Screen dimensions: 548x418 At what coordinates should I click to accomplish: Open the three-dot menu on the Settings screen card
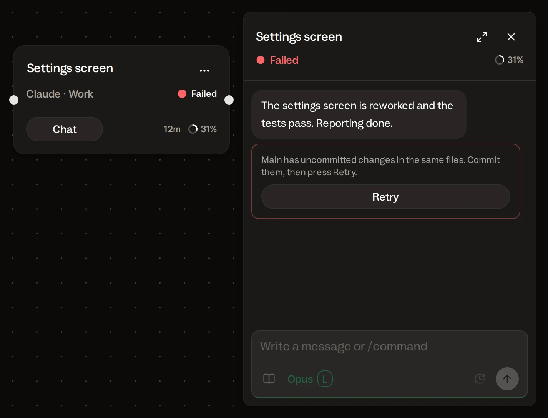tap(204, 70)
